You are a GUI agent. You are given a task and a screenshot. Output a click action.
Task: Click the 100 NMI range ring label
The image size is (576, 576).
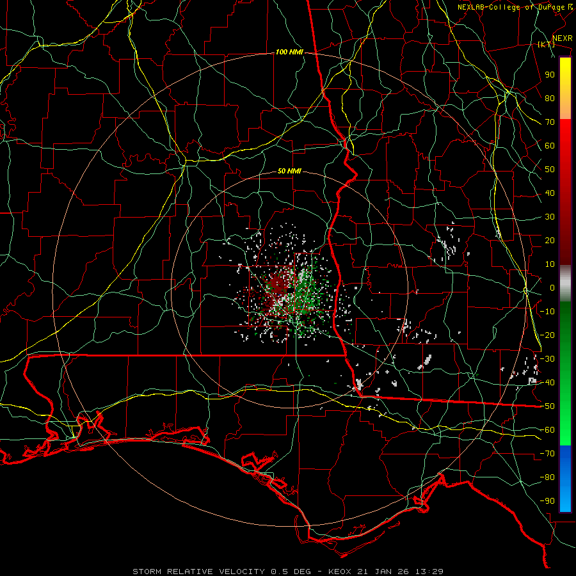289,52
